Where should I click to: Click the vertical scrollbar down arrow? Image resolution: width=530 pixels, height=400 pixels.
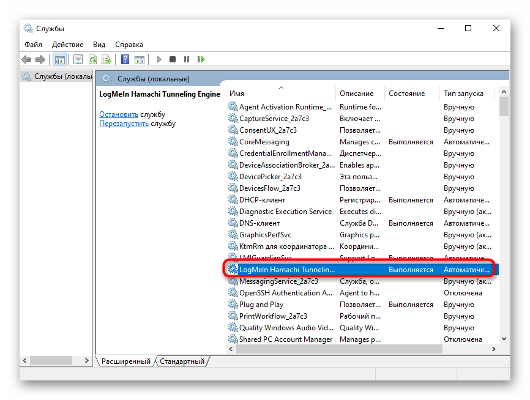(x=504, y=338)
